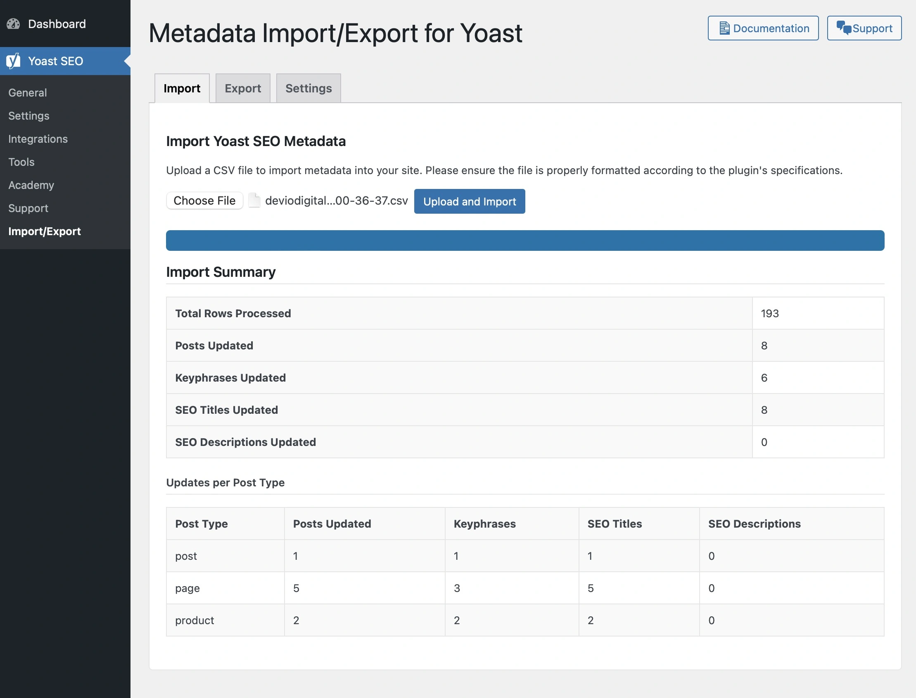Click the value 193
The width and height of the screenshot is (916, 698).
click(769, 313)
